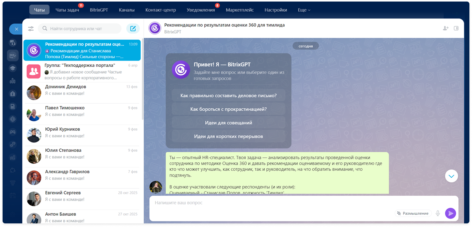The image size is (472, 227).
Task: Choose 'Как правильно составить деловое письмо?' prompt
Action: pyautogui.click(x=229, y=95)
